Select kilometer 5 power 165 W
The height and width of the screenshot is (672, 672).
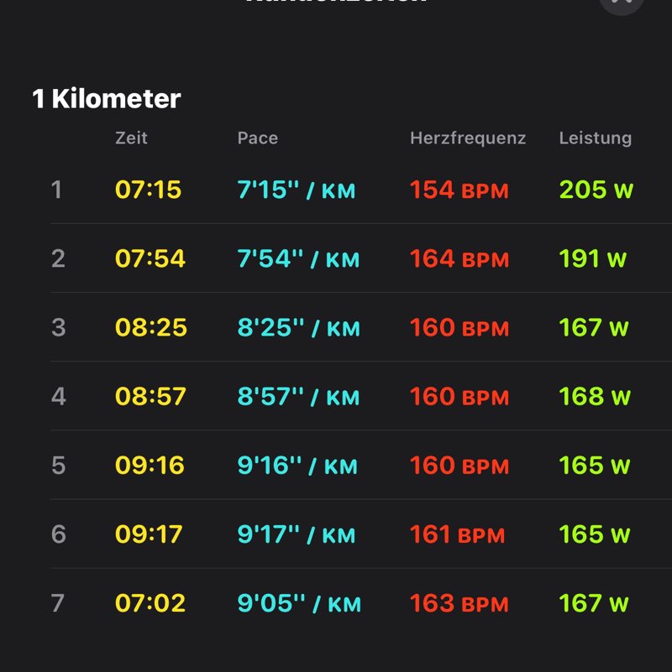[595, 466]
